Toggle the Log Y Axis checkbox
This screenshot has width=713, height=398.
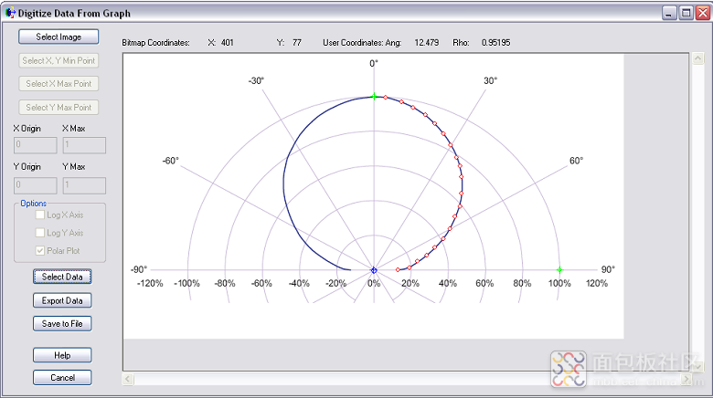(40, 233)
